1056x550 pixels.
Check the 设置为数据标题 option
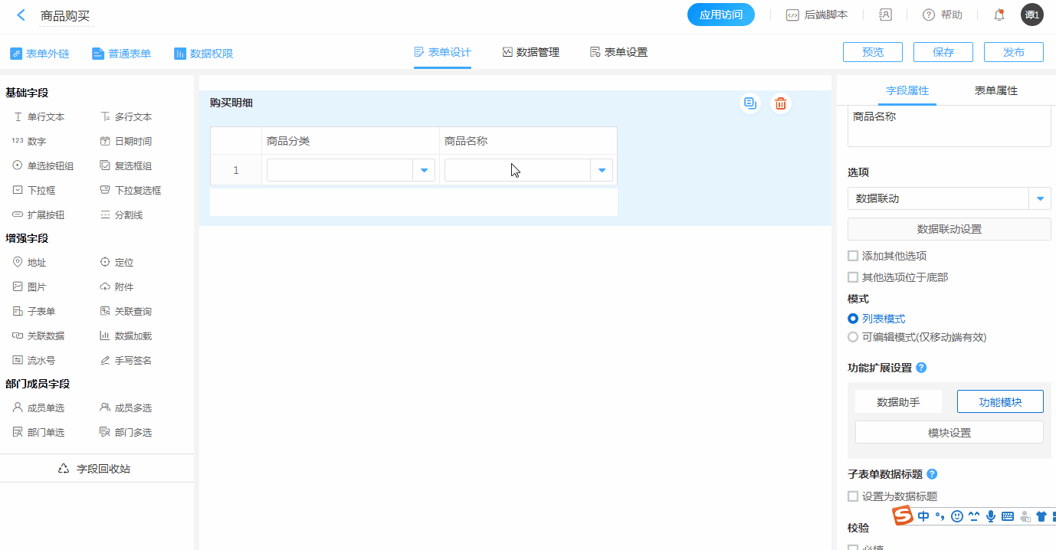pos(853,496)
